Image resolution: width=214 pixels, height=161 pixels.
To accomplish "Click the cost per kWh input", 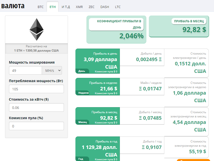I will tap(36, 107).
